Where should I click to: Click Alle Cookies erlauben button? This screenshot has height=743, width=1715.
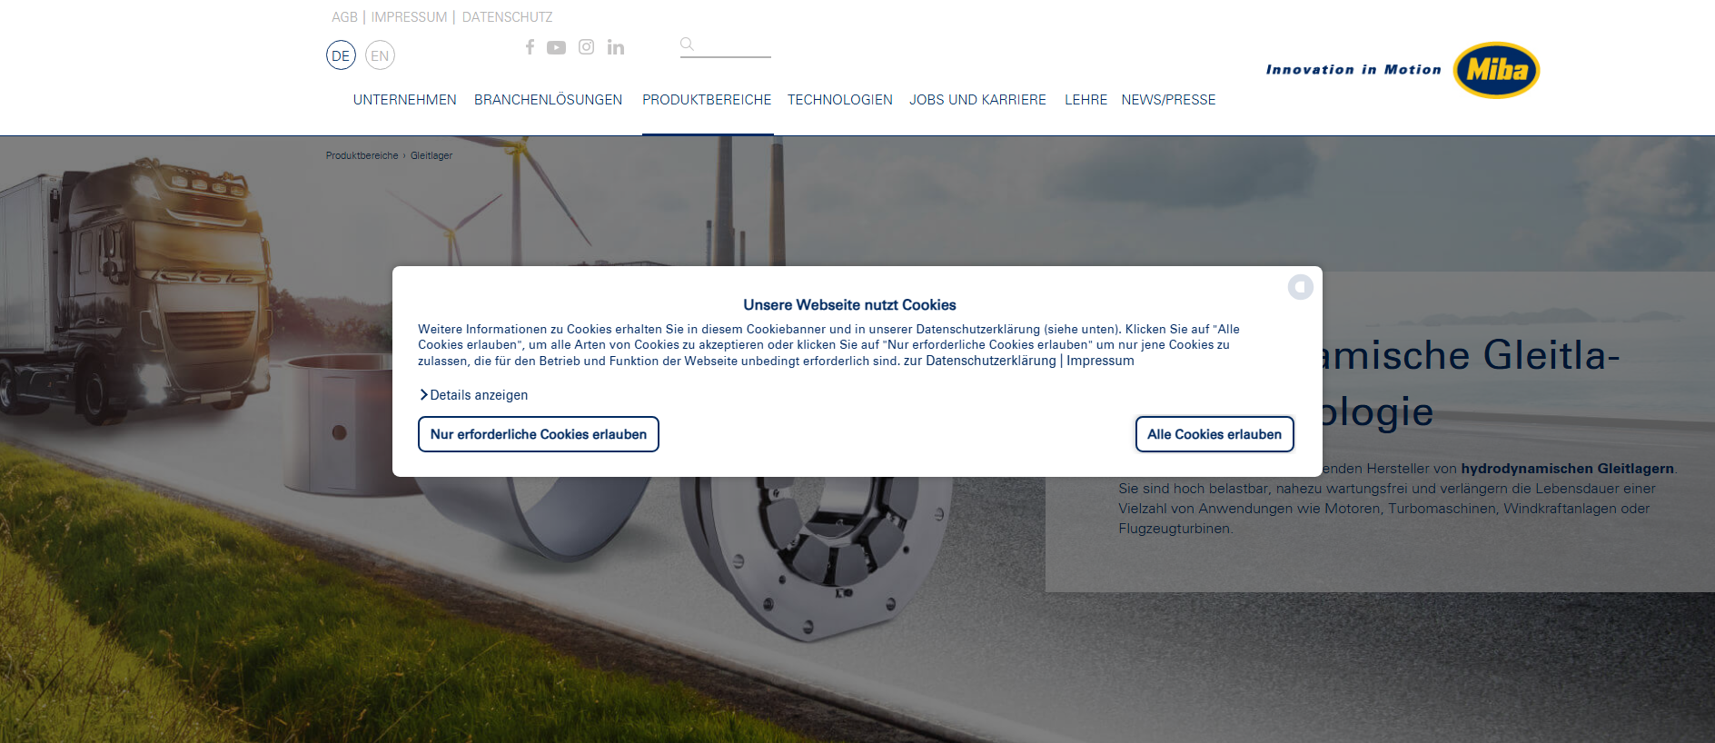click(1214, 434)
